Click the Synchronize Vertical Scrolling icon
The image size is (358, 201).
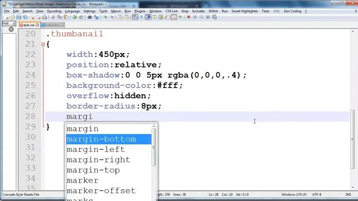[x=120, y=17]
